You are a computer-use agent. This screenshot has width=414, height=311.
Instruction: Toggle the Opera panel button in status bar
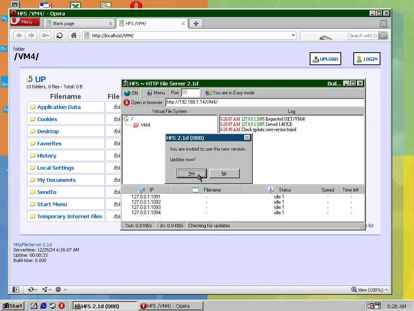[16, 290]
